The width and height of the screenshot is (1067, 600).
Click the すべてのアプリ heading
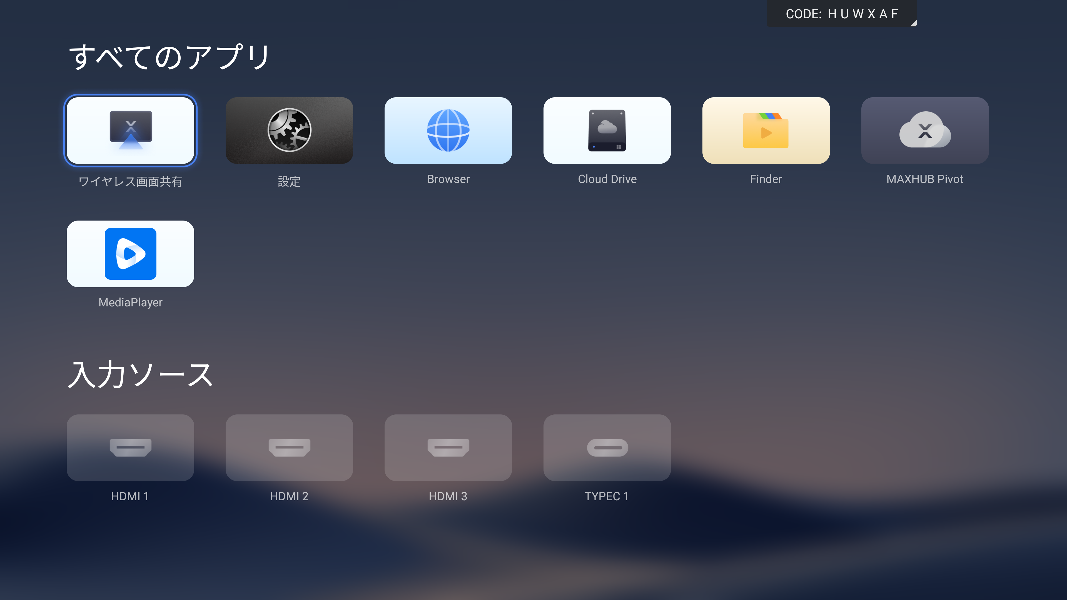[x=169, y=57]
